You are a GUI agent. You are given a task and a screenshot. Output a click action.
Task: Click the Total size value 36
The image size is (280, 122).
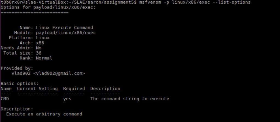pos(39,53)
